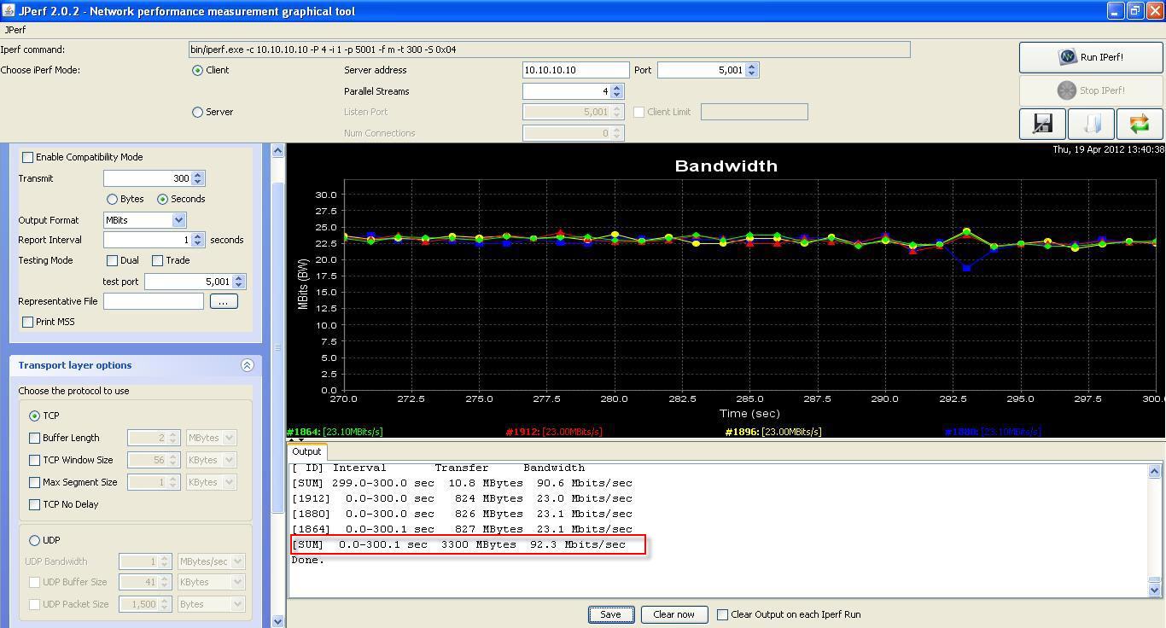The image size is (1166, 628).
Task: Enable the Trade testing mode checkbox
Action: (x=157, y=260)
